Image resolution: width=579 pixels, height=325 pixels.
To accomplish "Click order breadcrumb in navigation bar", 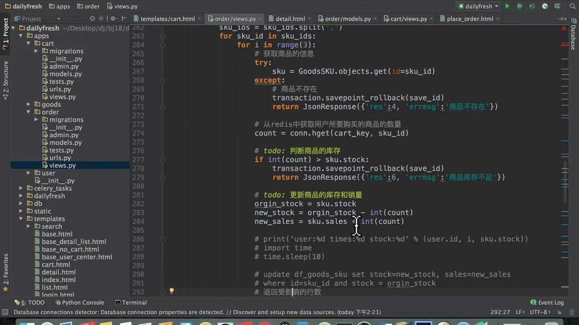I will (88, 6).
